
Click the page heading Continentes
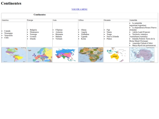[11, 3]
